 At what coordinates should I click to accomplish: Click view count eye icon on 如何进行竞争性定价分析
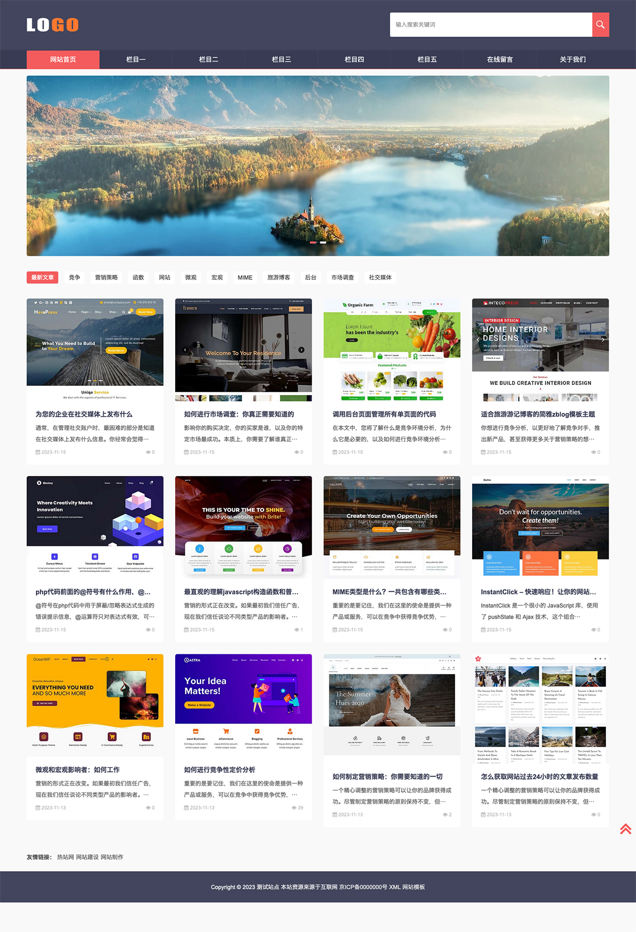click(294, 807)
